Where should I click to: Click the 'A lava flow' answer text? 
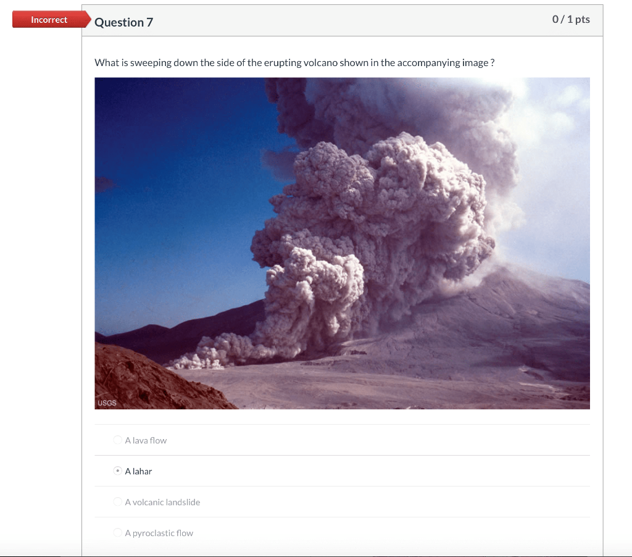point(146,440)
